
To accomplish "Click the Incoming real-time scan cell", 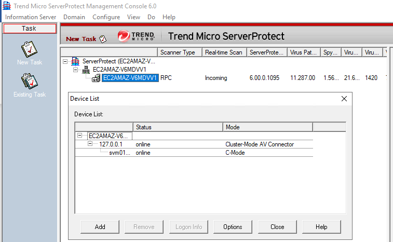I will coord(216,78).
